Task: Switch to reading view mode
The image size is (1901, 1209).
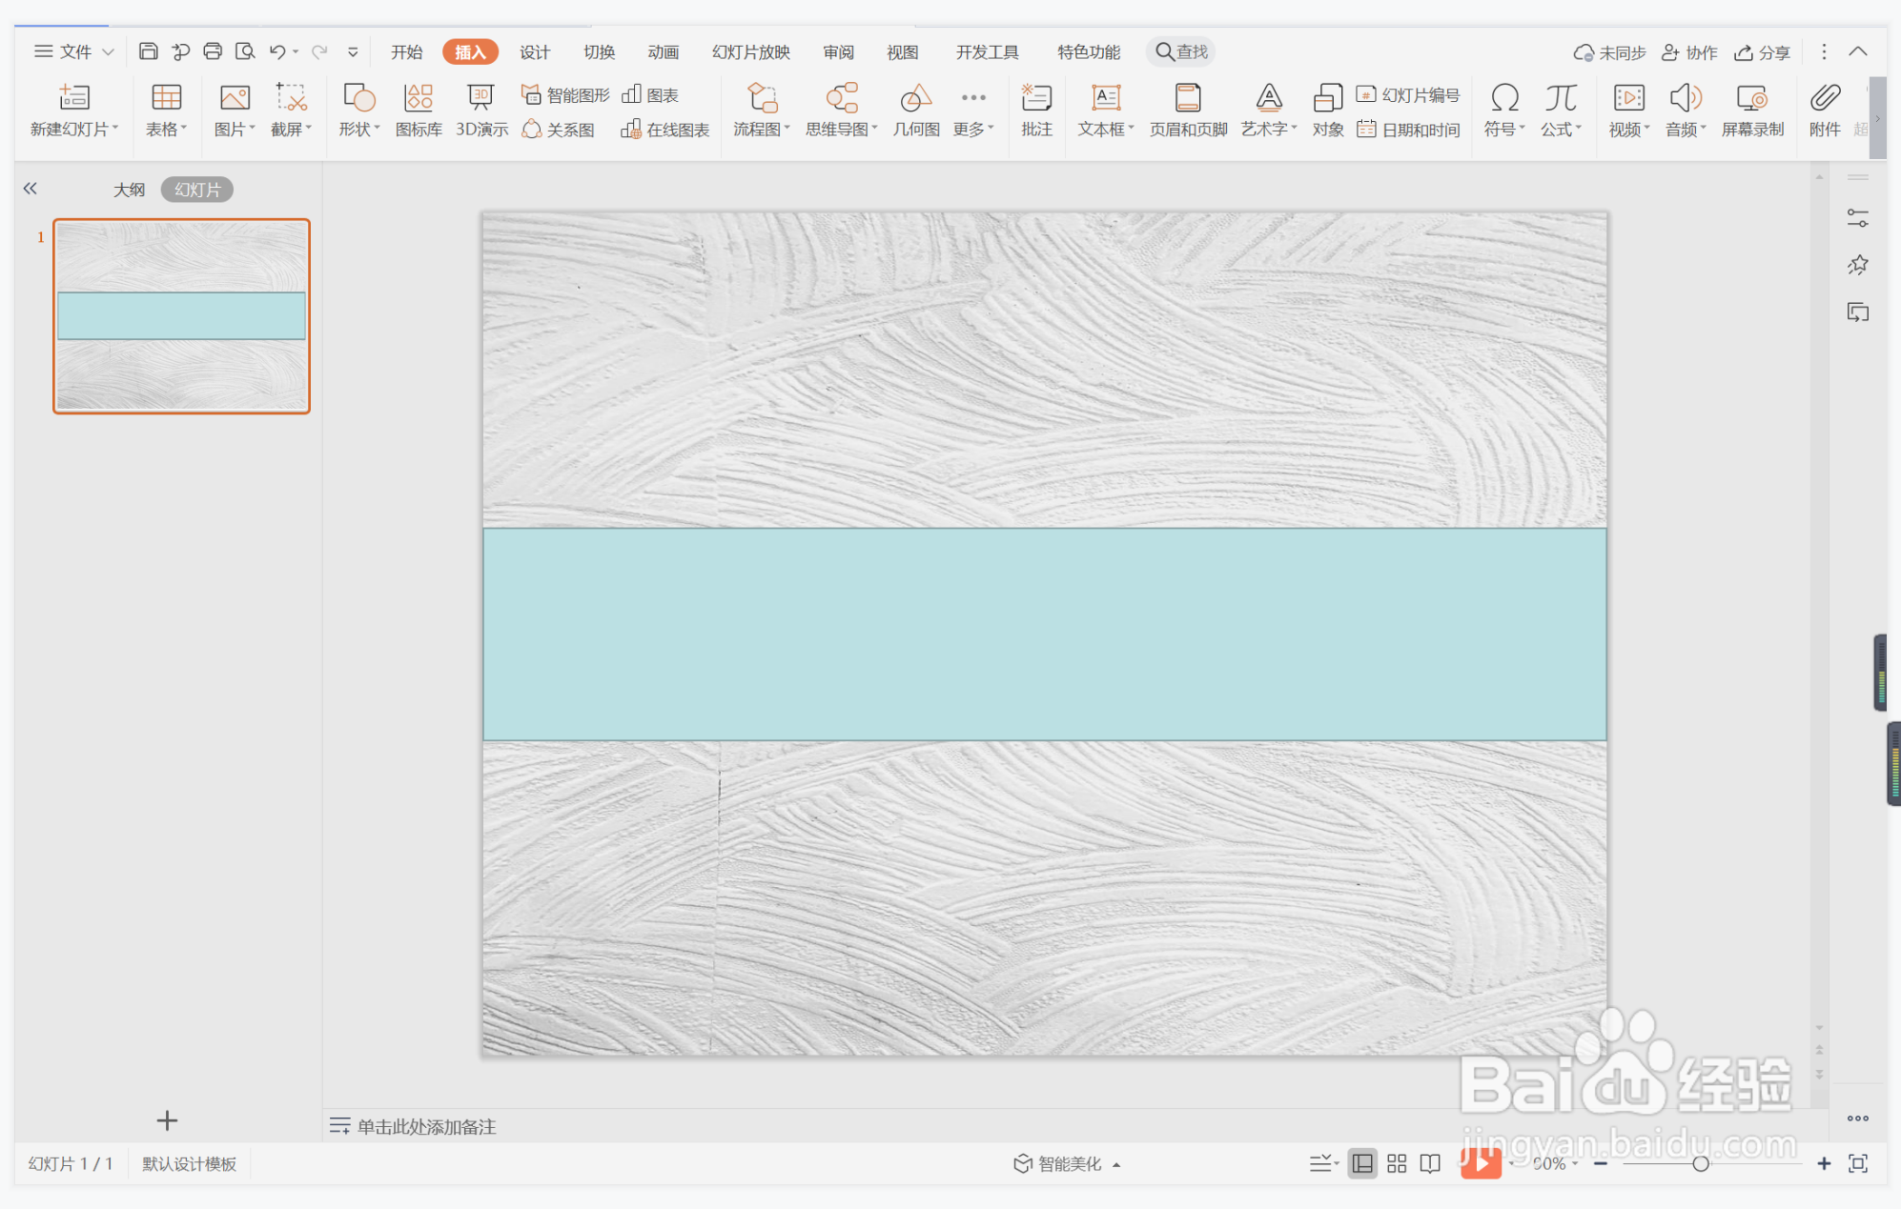Action: (x=1430, y=1163)
